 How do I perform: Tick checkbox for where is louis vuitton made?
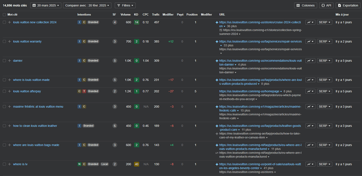tap(4, 80)
